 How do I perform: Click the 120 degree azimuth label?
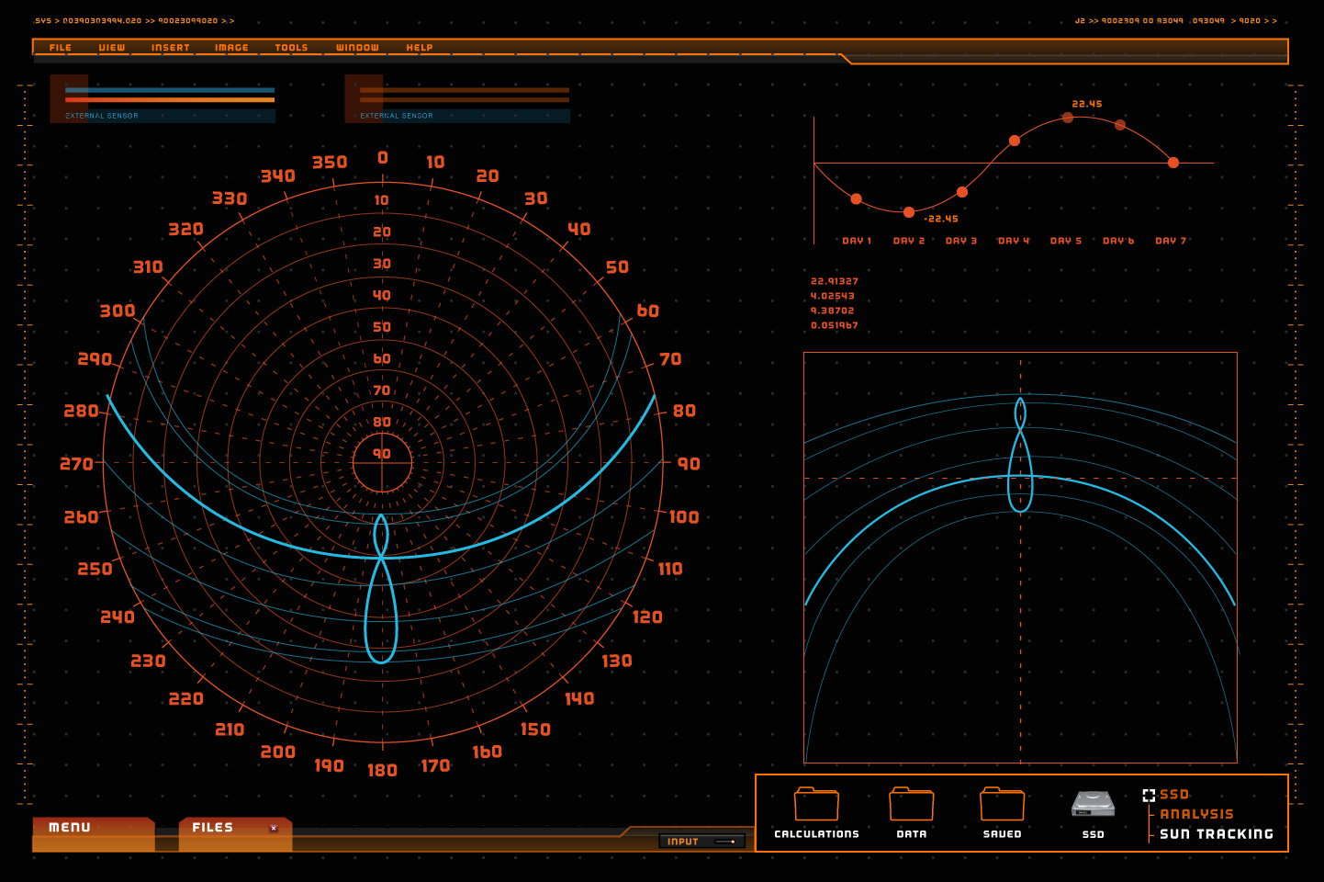(647, 617)
